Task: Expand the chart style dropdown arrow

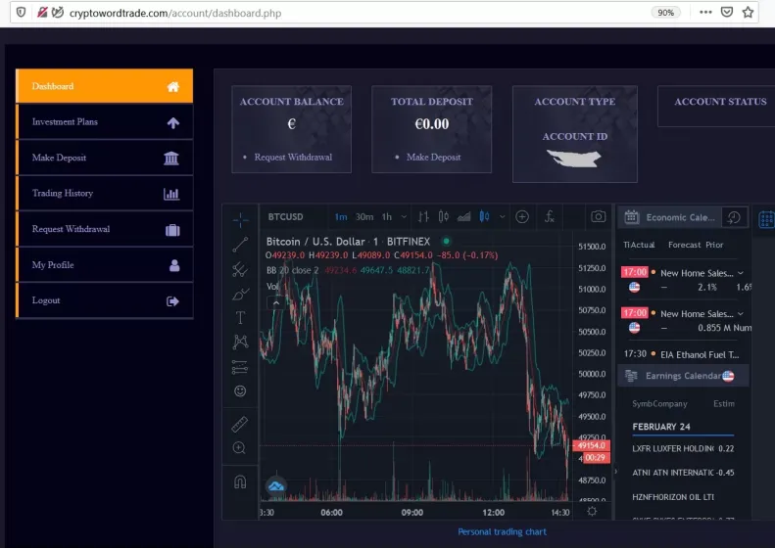Action: 503,216
